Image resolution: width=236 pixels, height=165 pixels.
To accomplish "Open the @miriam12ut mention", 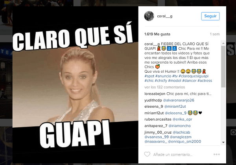I will [x=175, y=106].
